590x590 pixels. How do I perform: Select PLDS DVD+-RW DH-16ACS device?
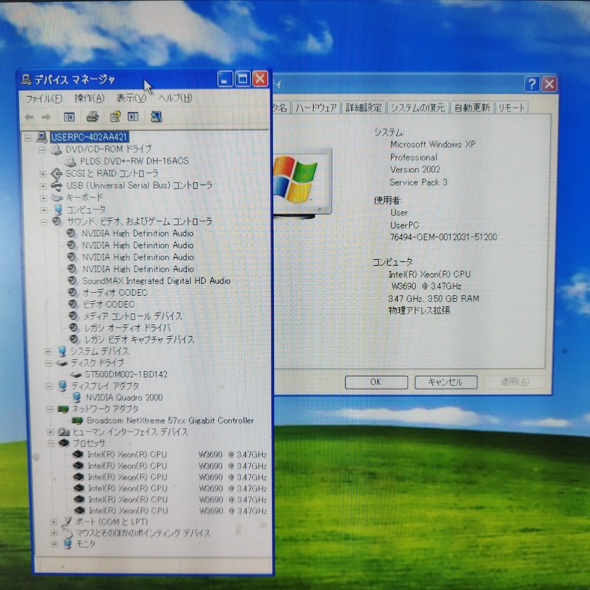click(x=134, y=161)
